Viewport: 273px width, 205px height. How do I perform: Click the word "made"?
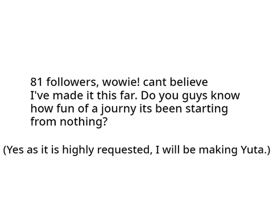point(68,95)
